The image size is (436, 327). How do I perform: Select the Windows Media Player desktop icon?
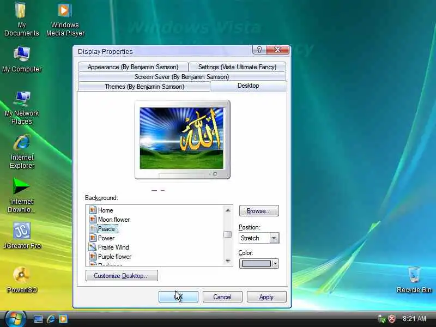point(65,20)
